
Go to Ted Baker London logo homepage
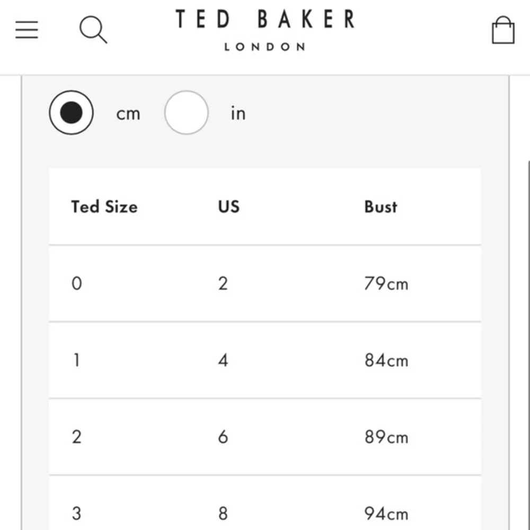point(265,30)
